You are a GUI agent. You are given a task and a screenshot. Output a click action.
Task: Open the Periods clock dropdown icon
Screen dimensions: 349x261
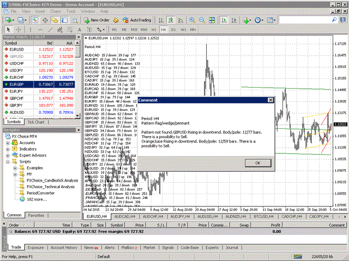tap(259, 20)
